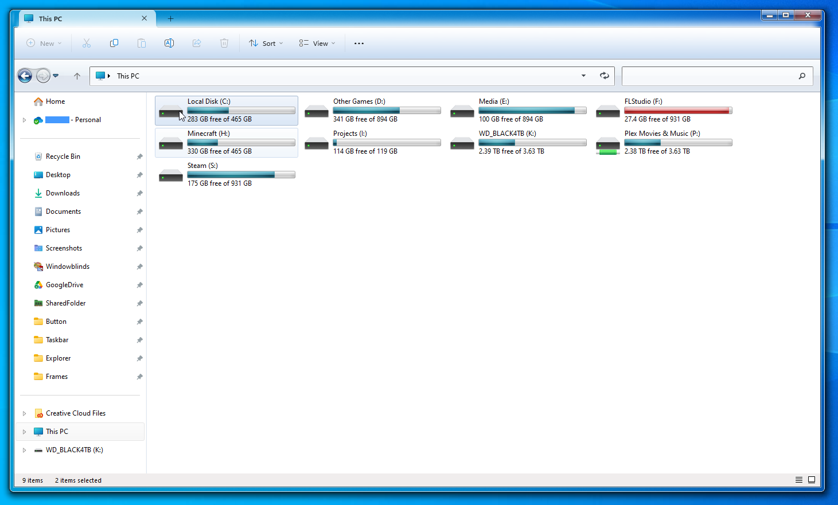Go up one folder level

(77, 76)
